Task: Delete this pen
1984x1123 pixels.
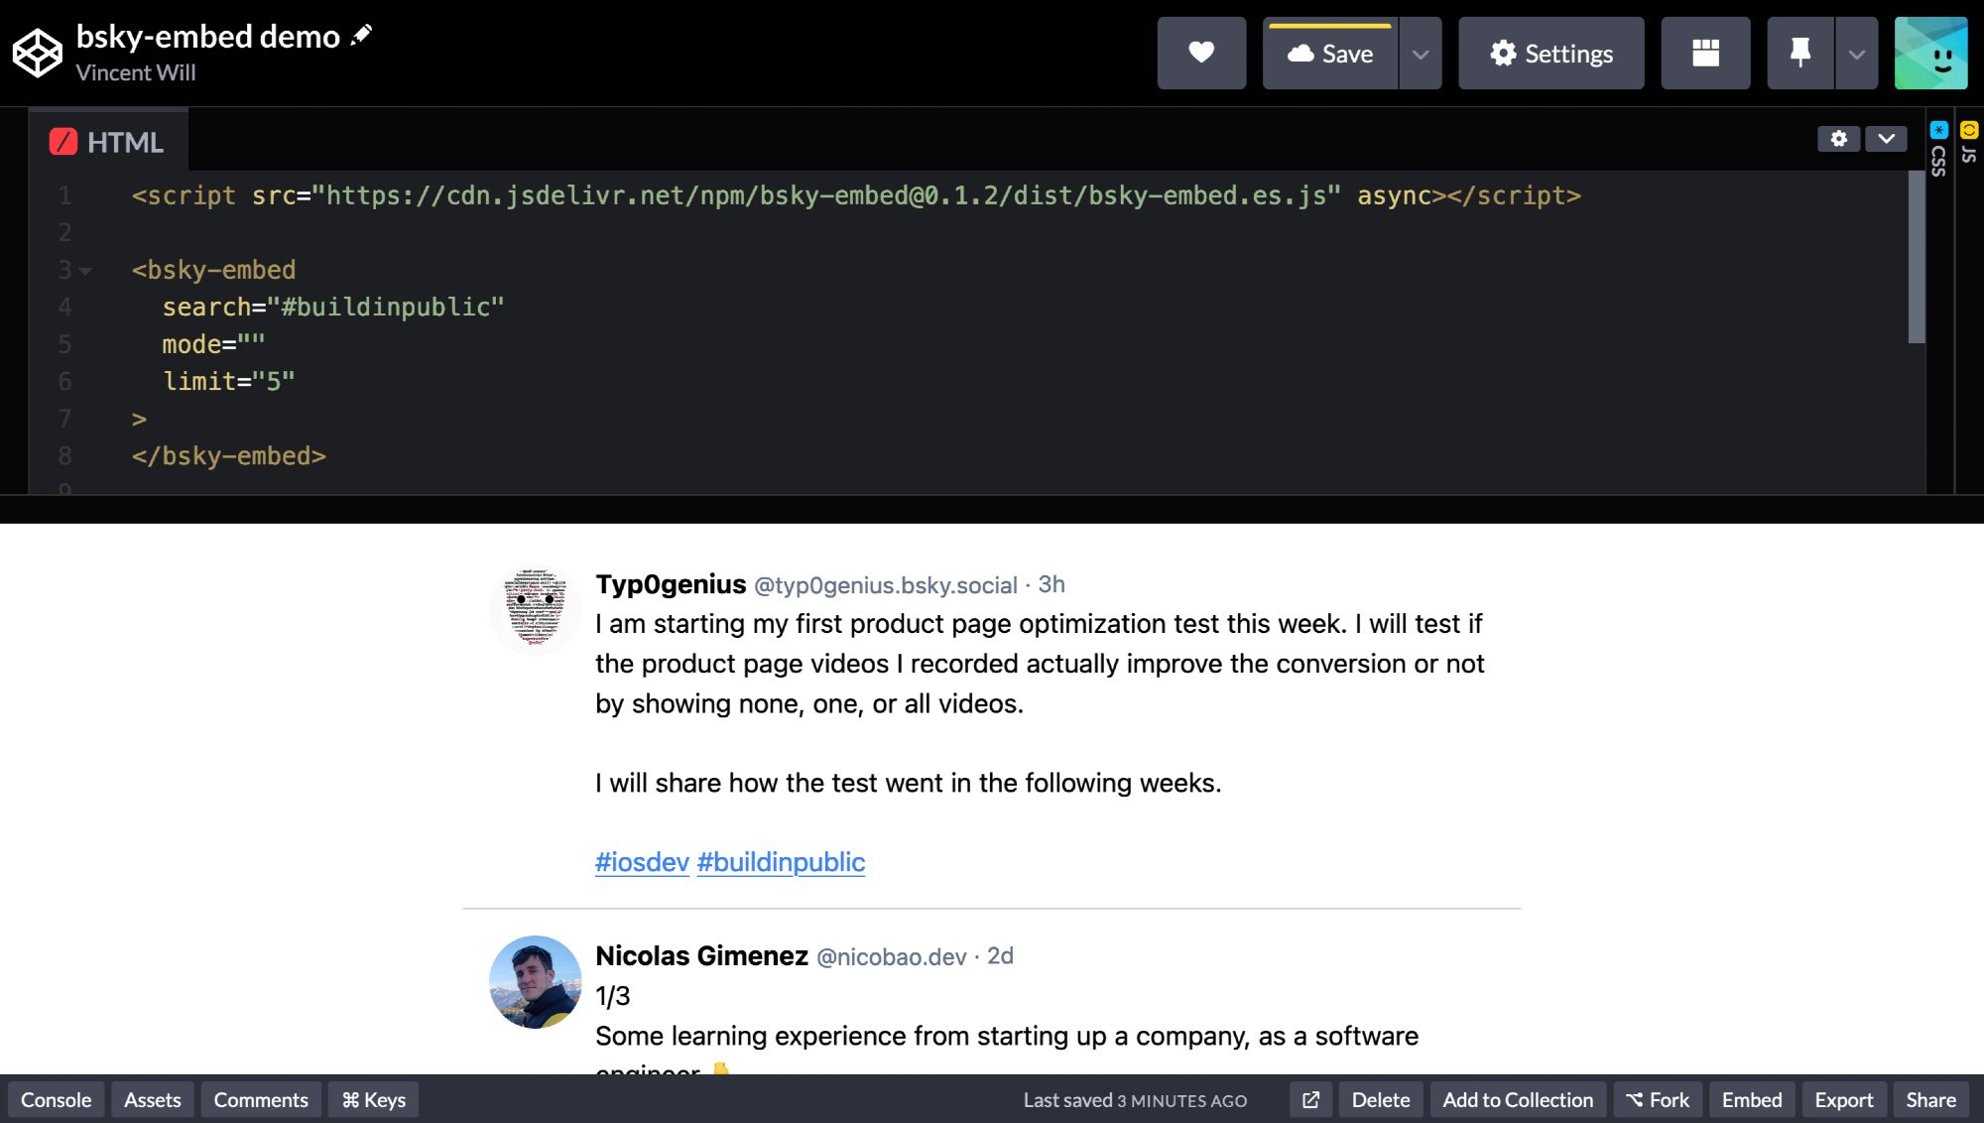Action: click(x=1381, y=1100)
